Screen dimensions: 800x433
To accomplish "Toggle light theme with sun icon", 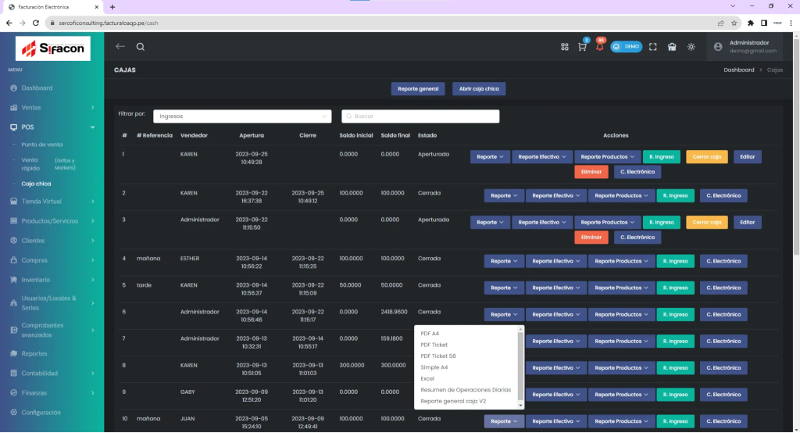I will (691, 47).
